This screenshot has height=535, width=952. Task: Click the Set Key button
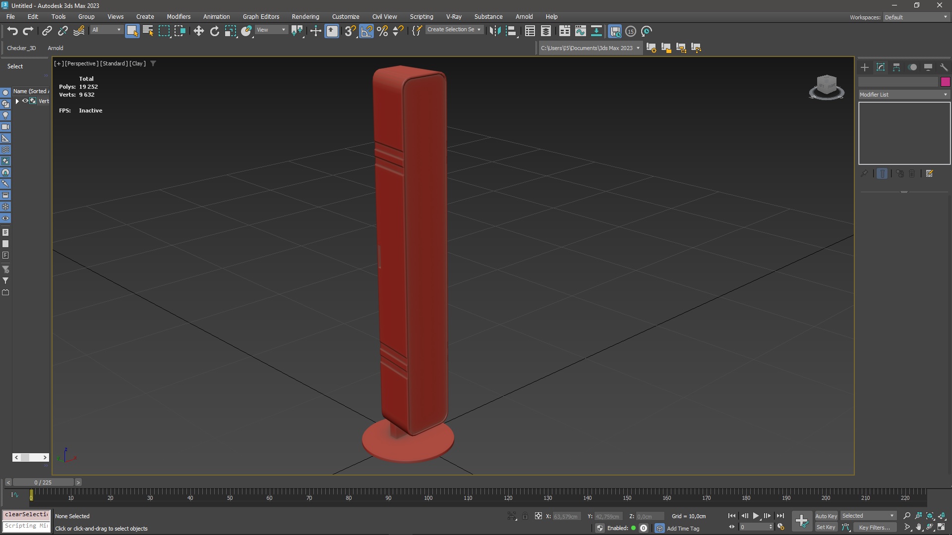click(x=826, y=528)
